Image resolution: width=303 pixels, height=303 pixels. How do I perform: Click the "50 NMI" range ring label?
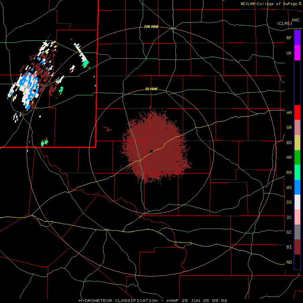(151, 89)
